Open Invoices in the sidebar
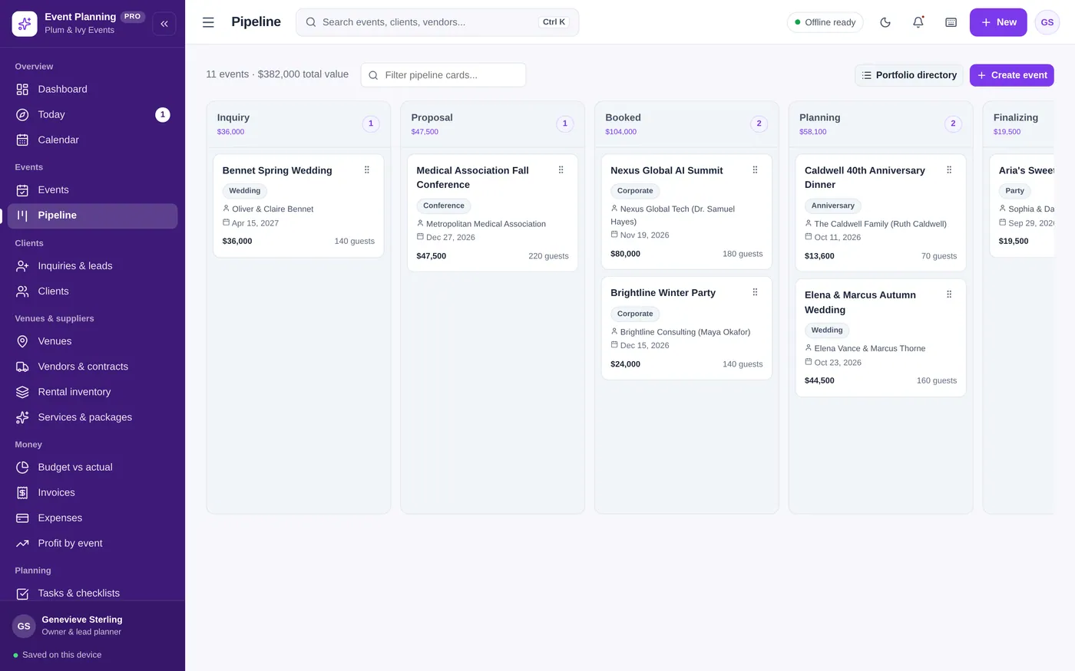 (x=92, y=492)
